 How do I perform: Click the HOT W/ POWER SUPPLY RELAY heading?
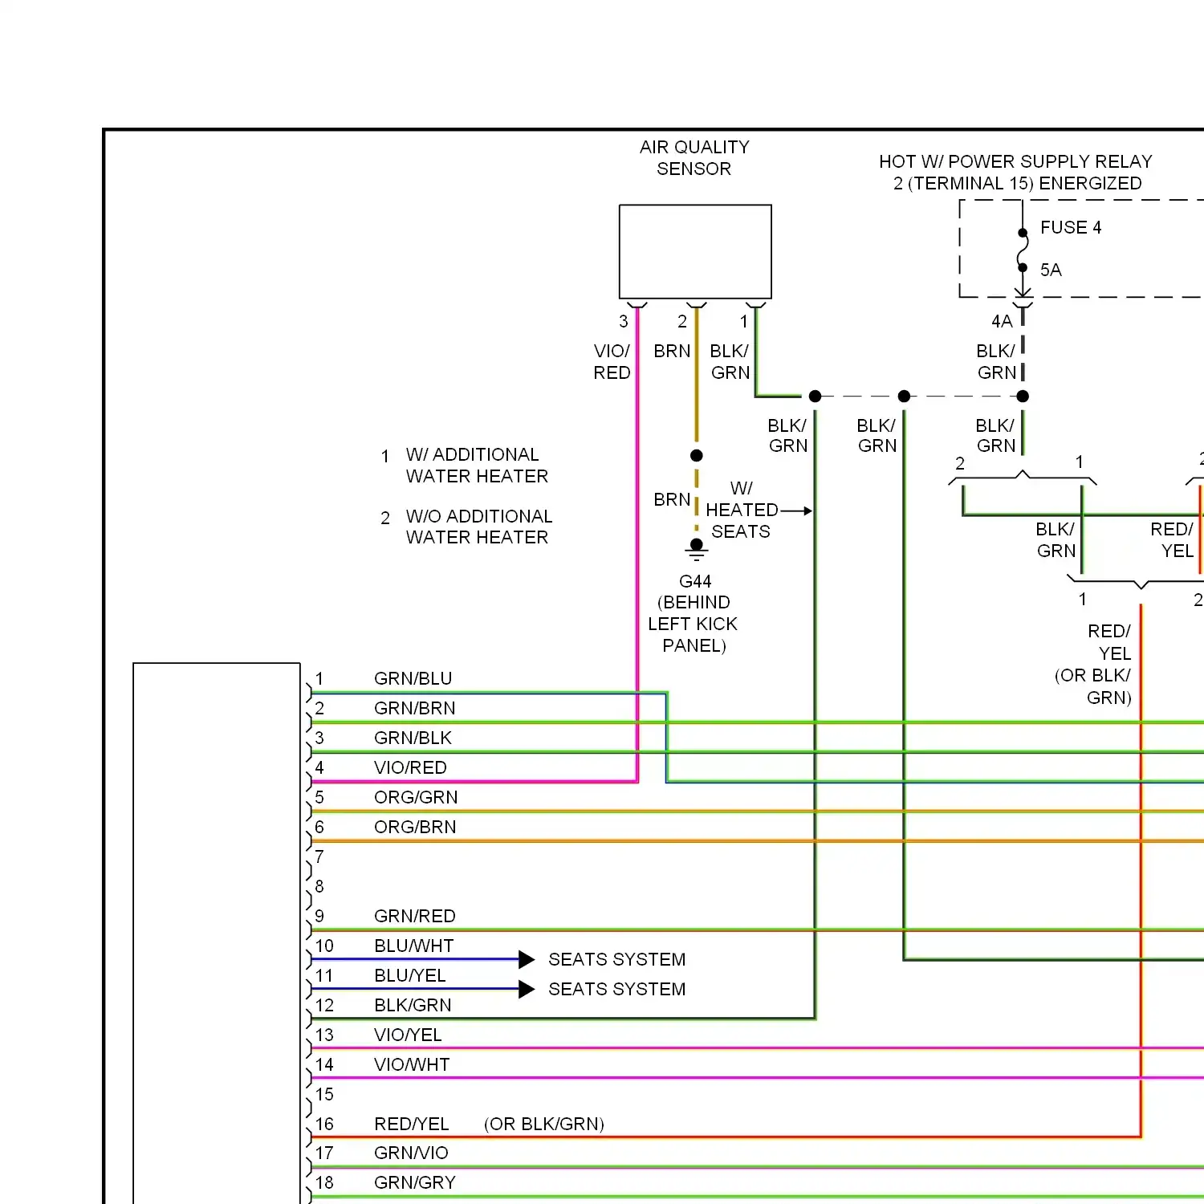click(1016, 173)
